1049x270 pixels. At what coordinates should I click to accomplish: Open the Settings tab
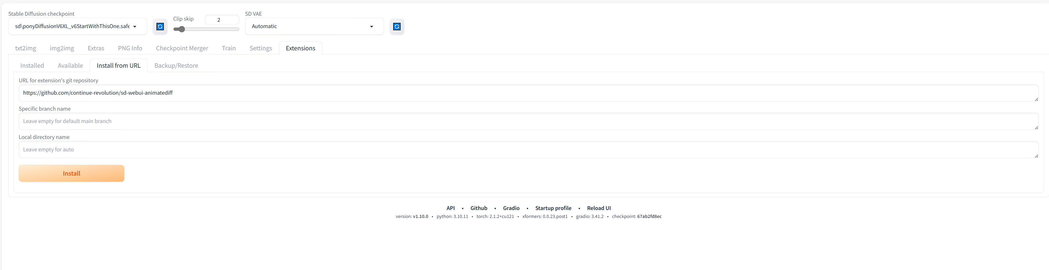[260, 48]
